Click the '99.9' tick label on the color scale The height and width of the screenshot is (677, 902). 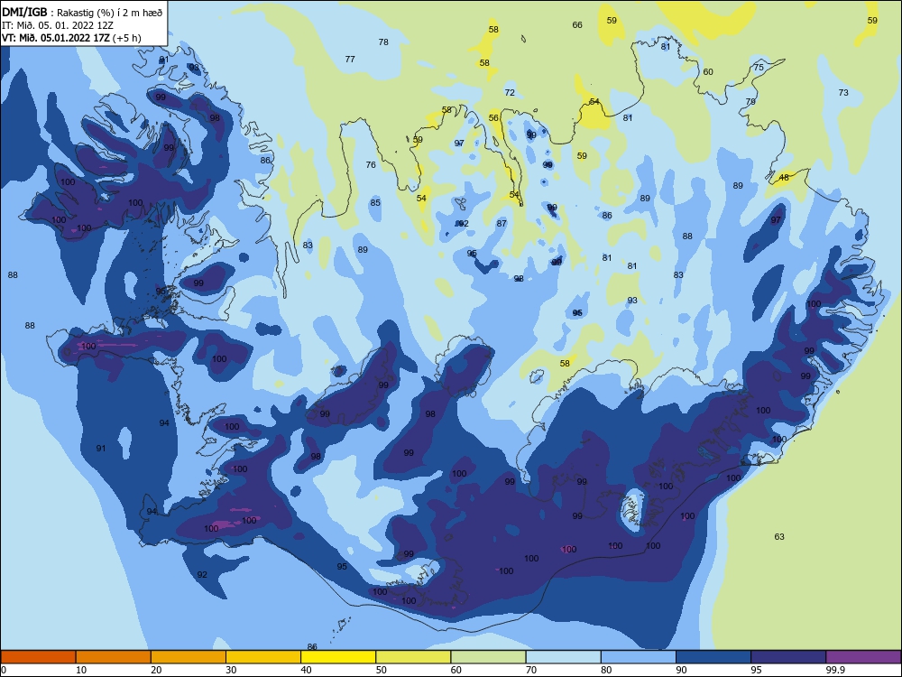tap(834, 670)
